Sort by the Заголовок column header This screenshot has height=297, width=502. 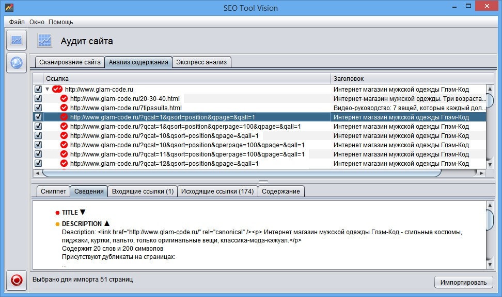[x=412, y=78]
